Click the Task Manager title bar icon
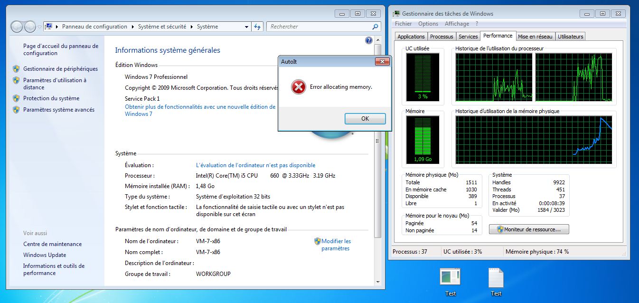 click(396, 14)
